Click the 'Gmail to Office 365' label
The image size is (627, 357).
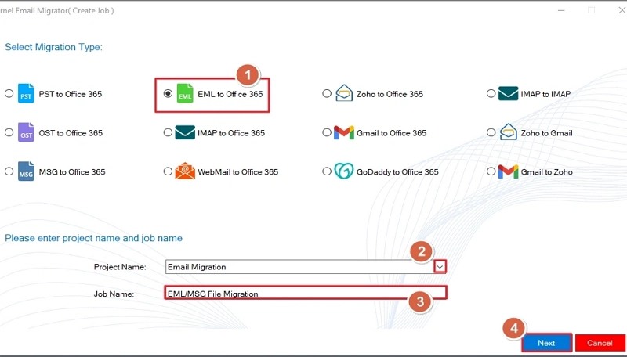tap(391, 133)
